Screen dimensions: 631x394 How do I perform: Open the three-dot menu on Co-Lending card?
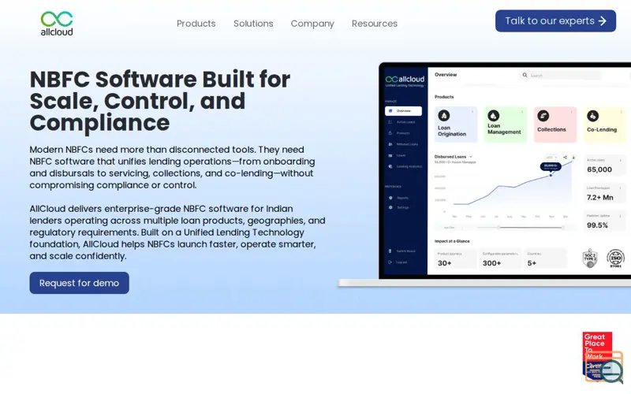[622, 112]
